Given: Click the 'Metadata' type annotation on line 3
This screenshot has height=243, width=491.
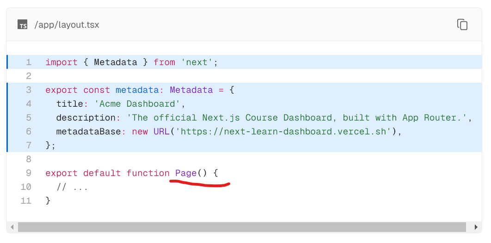Looking at the screenshot, I should (x=191, y=90).
